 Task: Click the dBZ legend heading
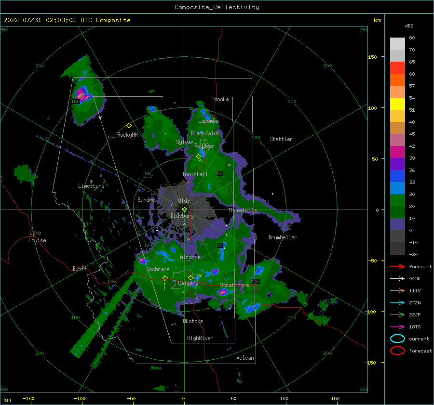click(409, 26)
